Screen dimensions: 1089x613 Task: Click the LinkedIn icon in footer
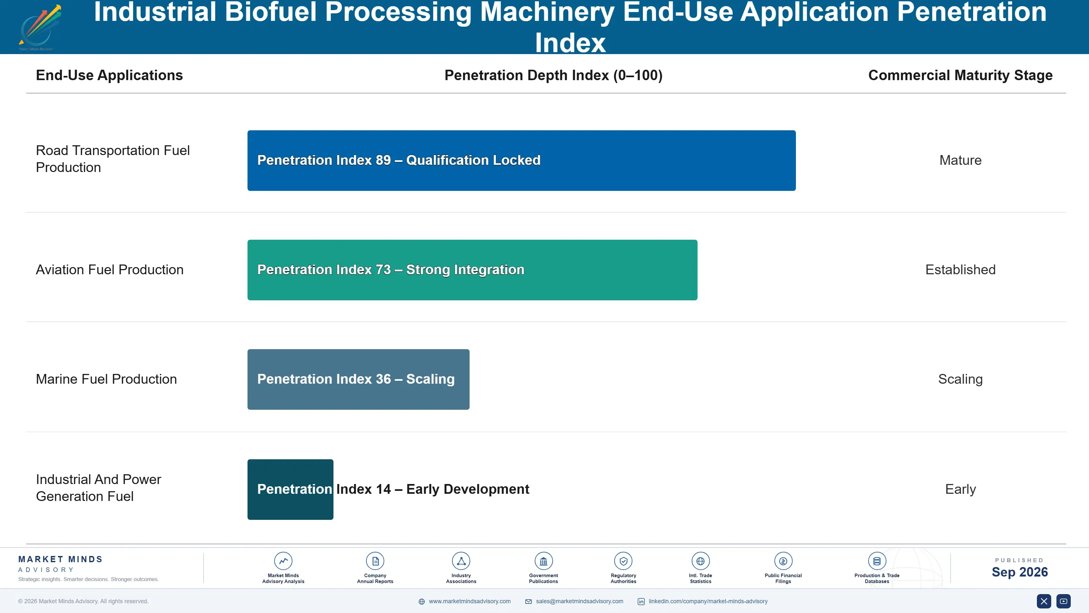[641, 602]
